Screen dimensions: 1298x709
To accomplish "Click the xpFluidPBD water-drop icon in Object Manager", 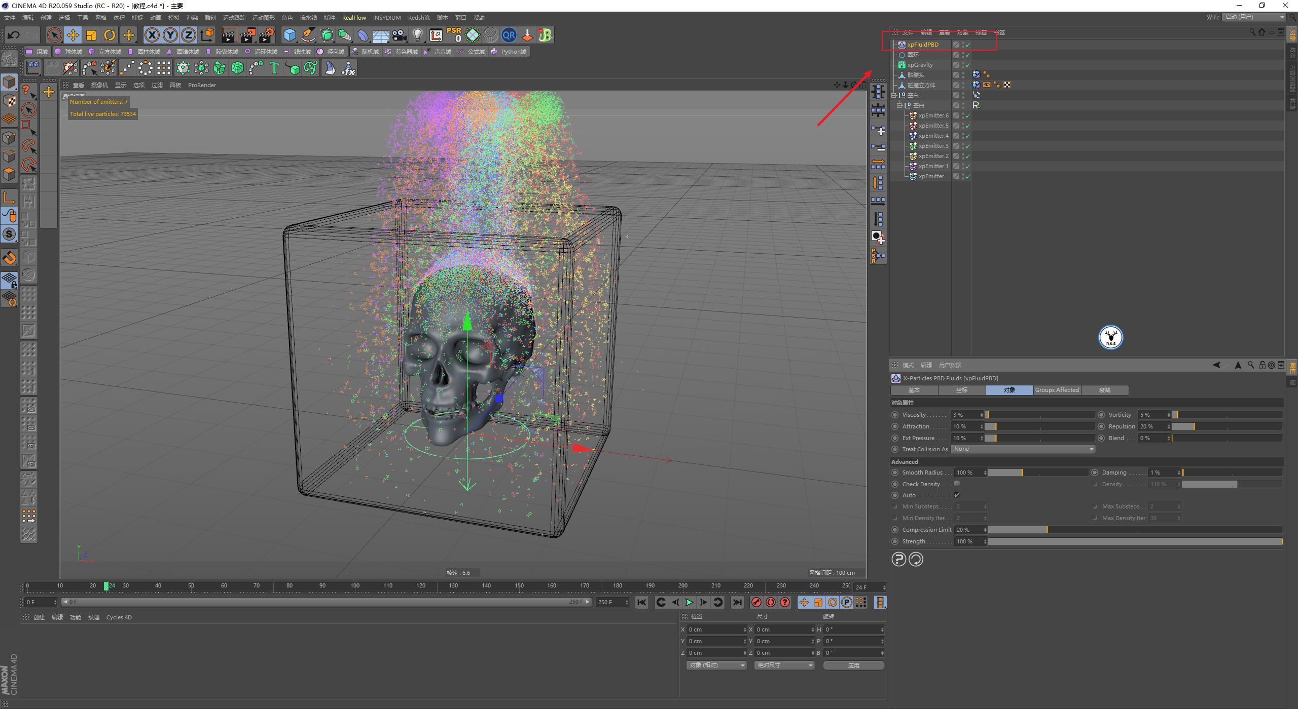I will coord(902,45).
